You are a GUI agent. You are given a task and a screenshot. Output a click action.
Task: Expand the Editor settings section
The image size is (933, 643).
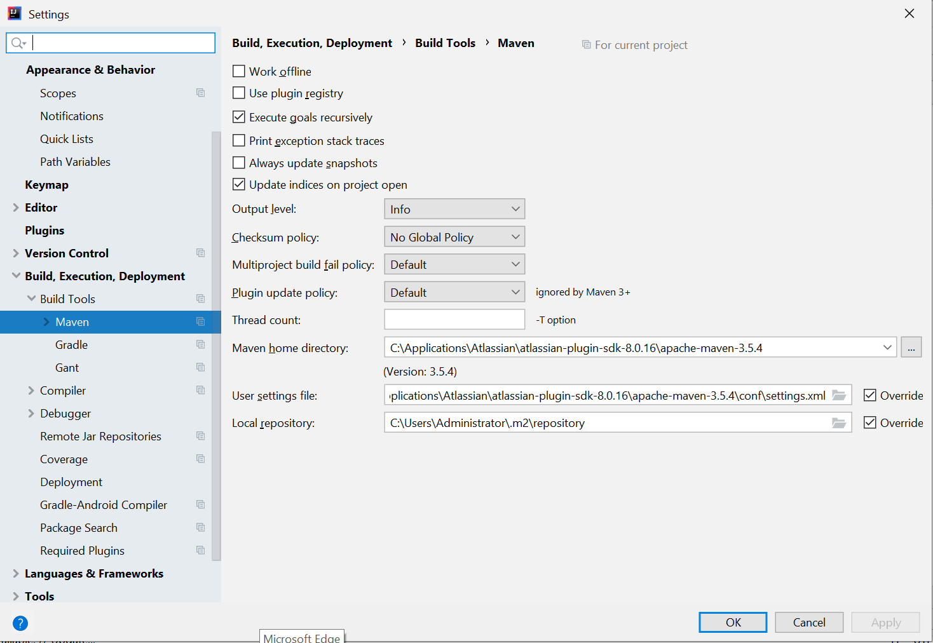click(x=16, y=207)
